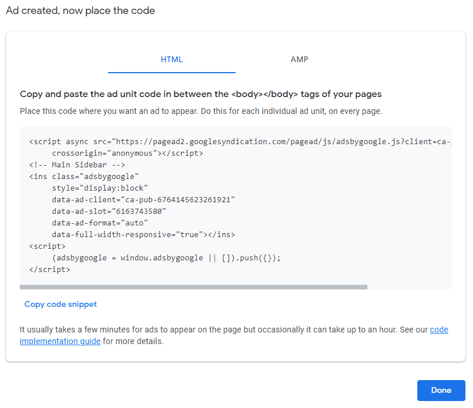Click the ins class="adsbygoogle" line

84,176
